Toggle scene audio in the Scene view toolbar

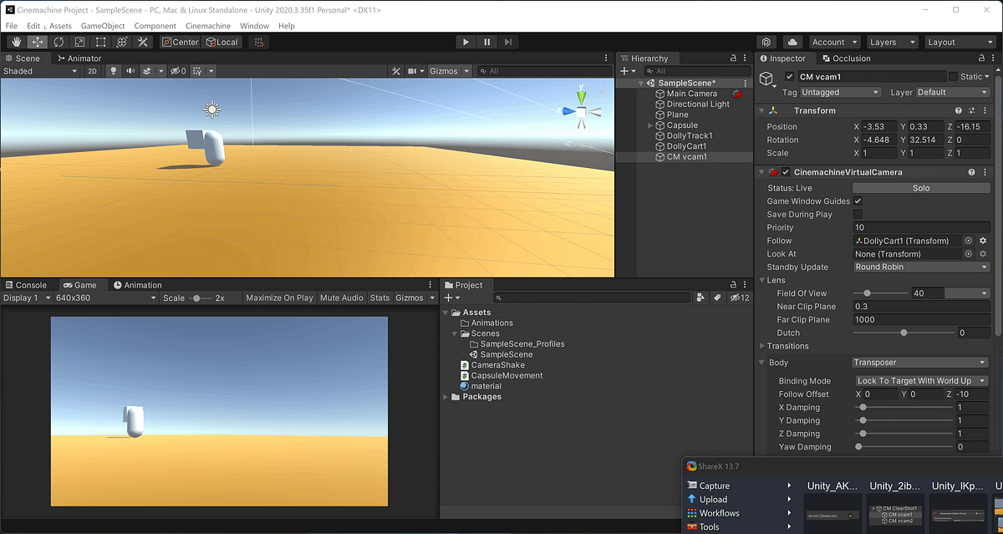(x=128, y=71)
